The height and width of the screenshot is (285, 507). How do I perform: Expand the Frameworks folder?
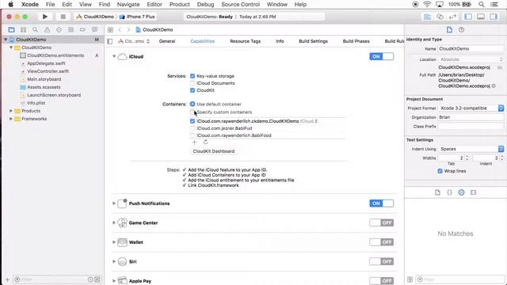[x=11, y=119]
